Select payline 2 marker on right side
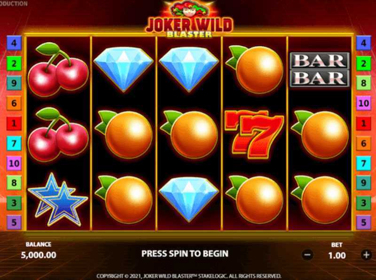This screenshot has width=376, height=280. click(x=363, y=63)
